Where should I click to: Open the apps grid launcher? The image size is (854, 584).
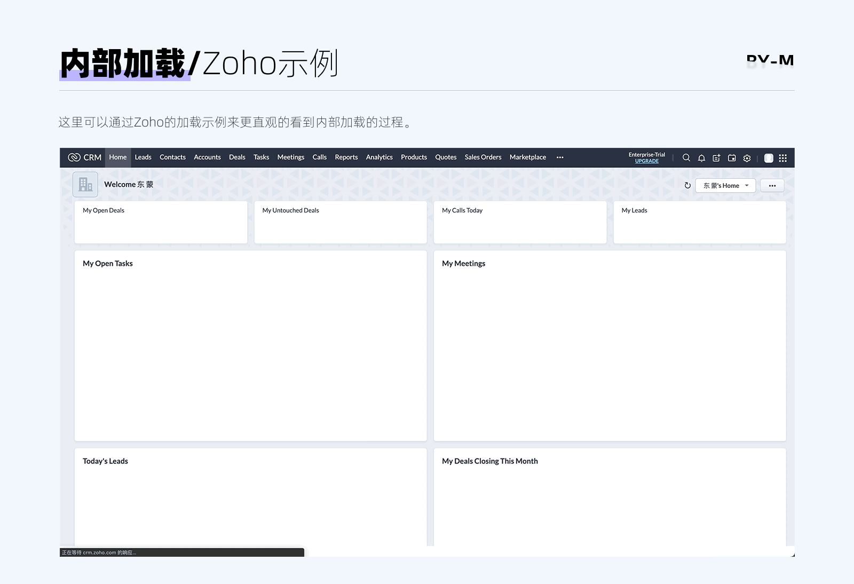[783, 158]
